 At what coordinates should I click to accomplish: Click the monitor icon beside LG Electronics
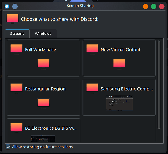[16, 128]
